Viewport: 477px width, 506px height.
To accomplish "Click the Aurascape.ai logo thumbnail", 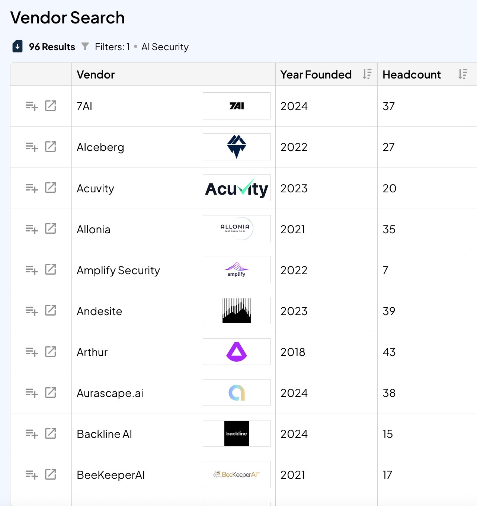I will (x=237, y=393).
